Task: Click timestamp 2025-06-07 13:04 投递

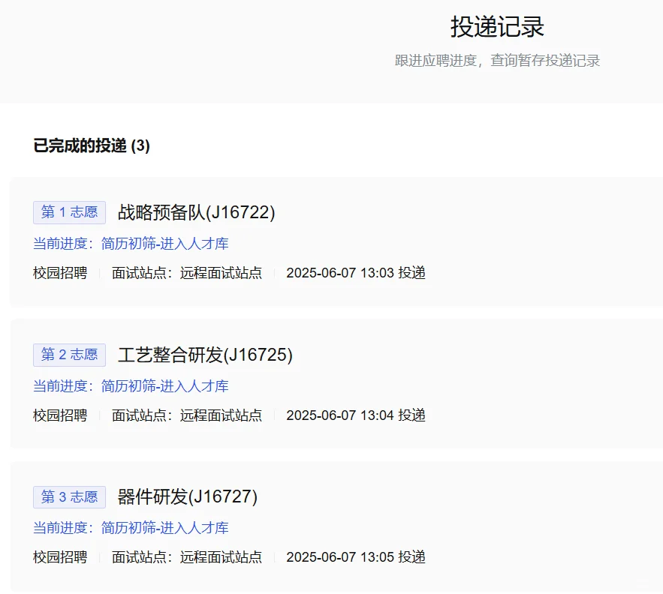Action: pyautogui.click(x=356, y=415)
